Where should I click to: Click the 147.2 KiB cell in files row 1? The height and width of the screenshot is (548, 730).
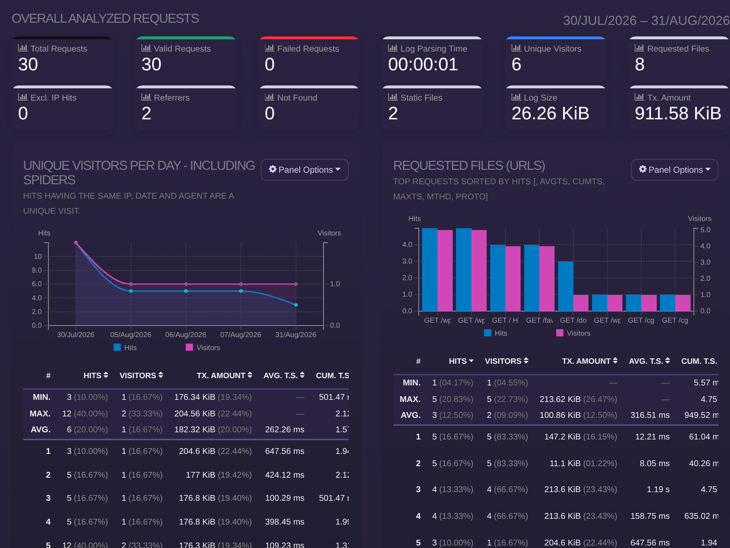pos(581,437)
